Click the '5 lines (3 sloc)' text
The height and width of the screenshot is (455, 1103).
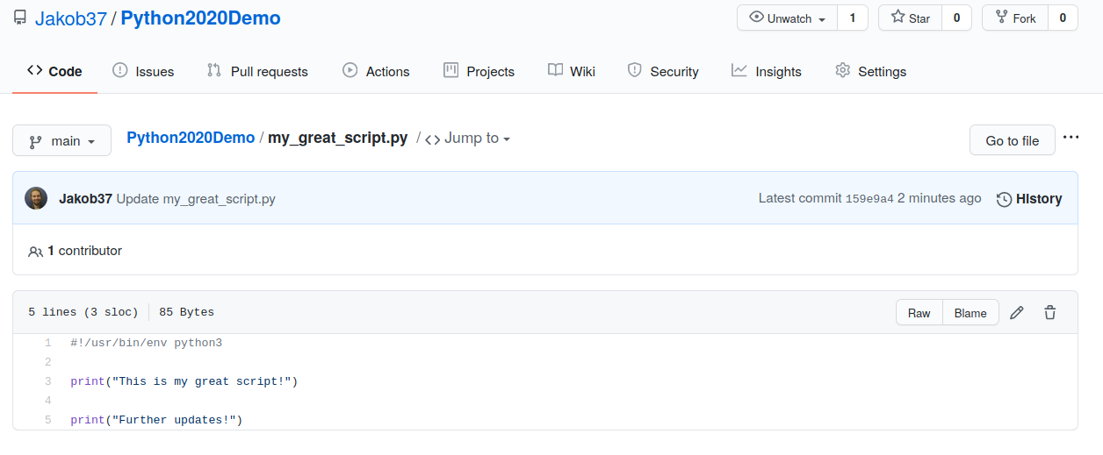point(83,312)
